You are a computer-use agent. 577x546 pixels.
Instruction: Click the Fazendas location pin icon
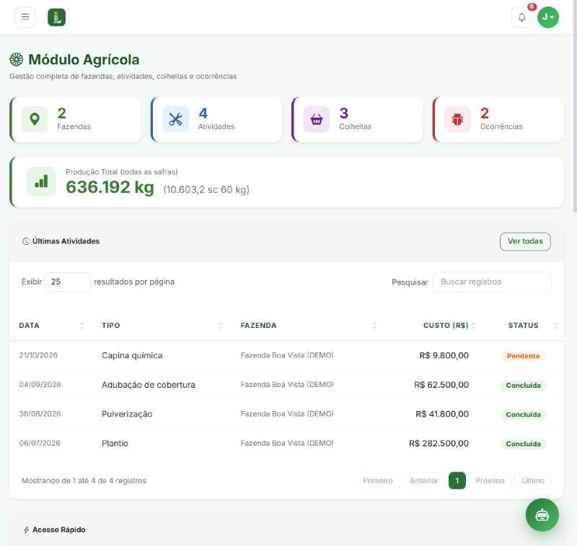coord(35,119)
